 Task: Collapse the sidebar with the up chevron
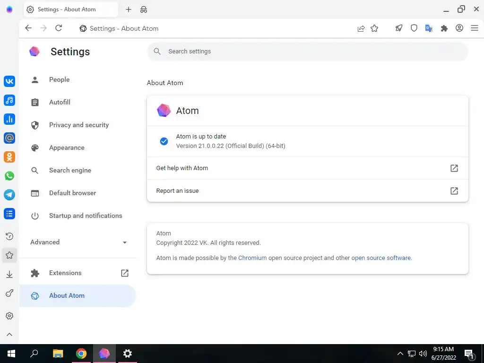pos(9,335)
